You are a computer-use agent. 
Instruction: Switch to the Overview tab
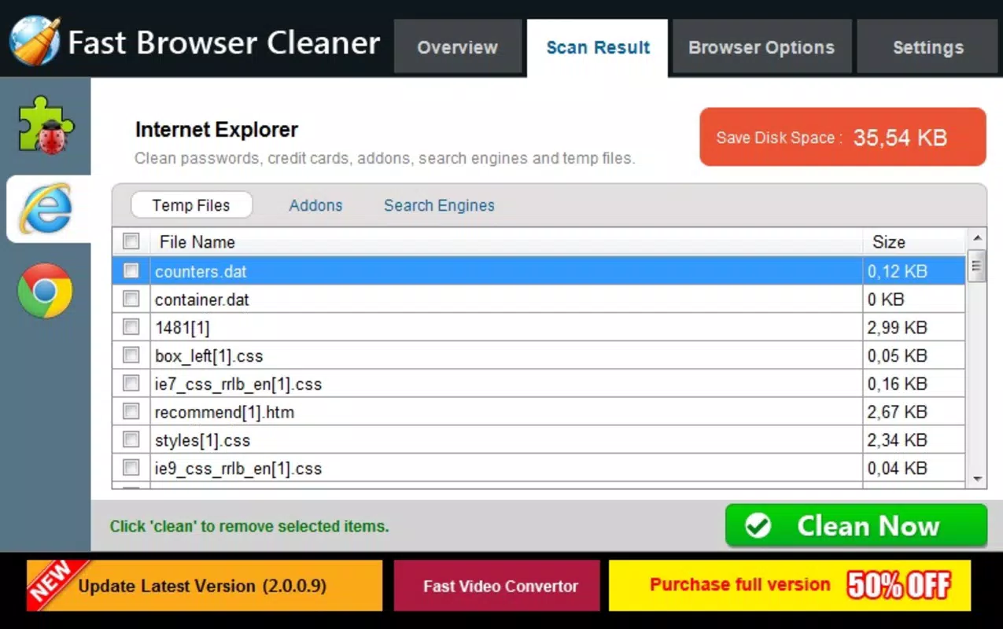[x=457, y=47]
